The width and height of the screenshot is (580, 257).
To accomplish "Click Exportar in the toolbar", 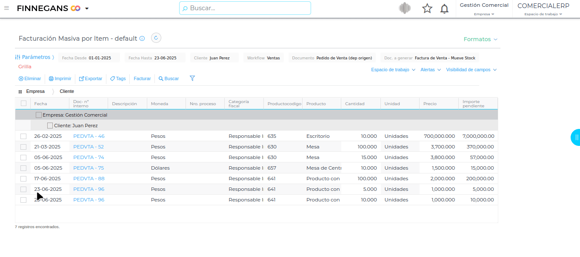I will (91, 79).
